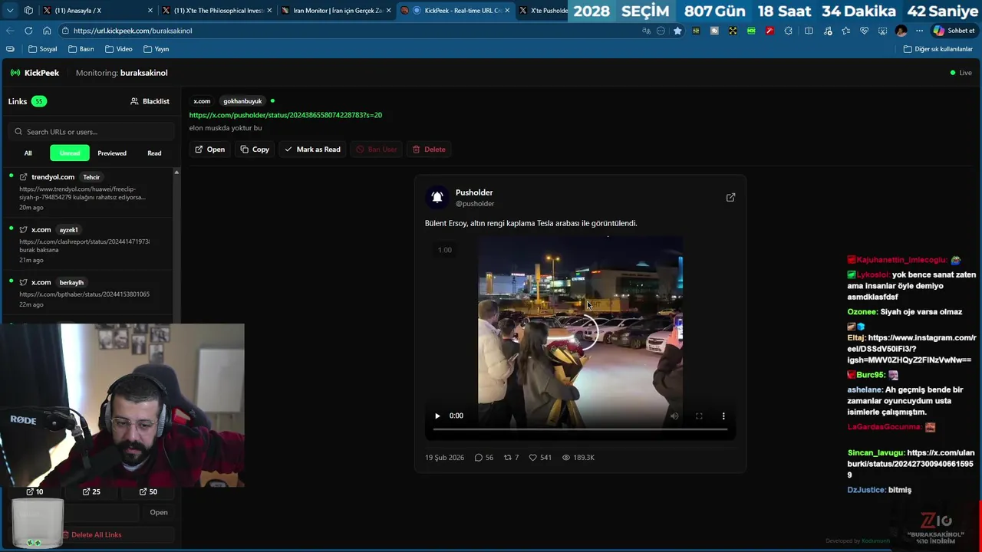
Task: Open the Video bookmarks folder
Action: click(x=118, y=49)
